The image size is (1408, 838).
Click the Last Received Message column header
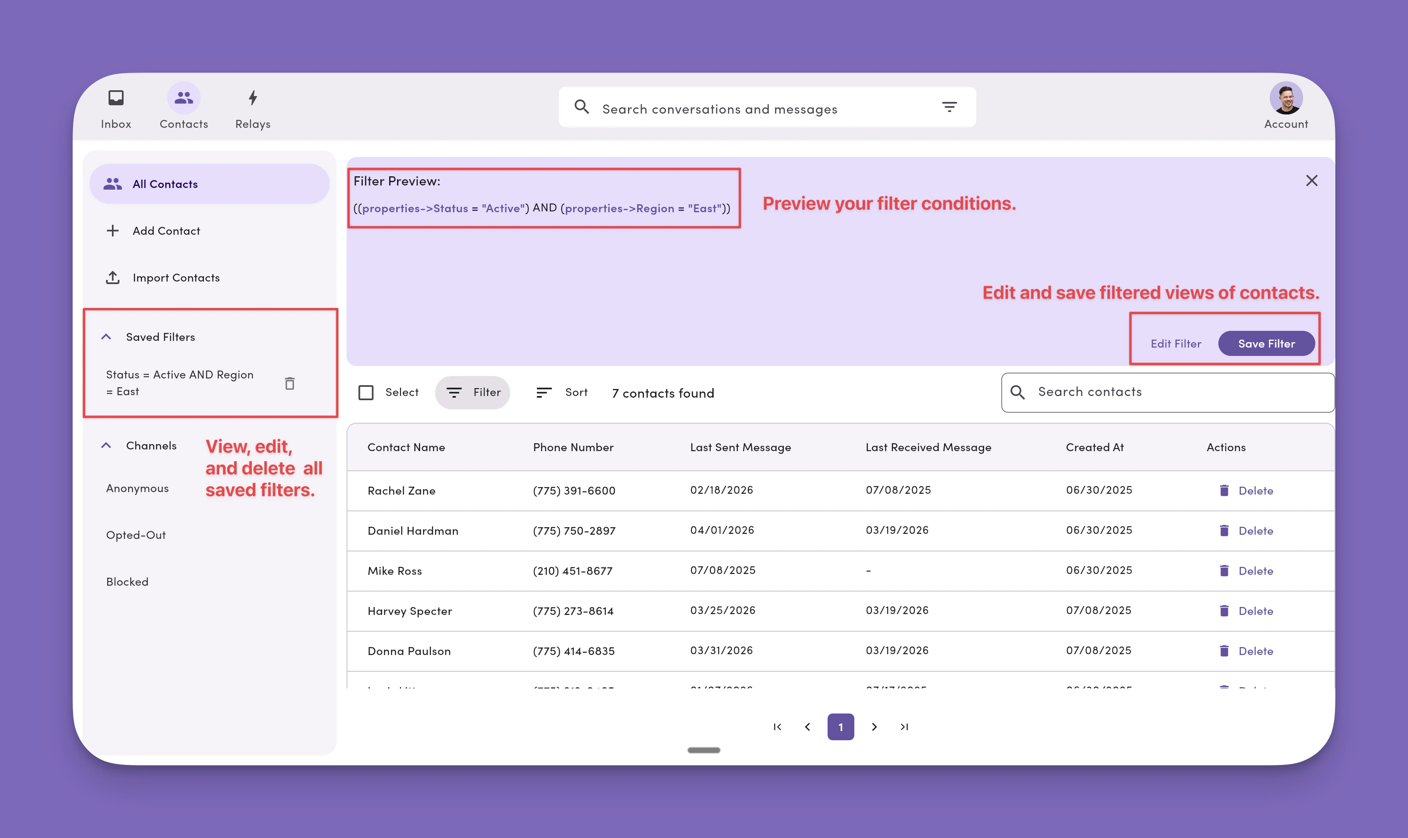[x=928, y=447]
